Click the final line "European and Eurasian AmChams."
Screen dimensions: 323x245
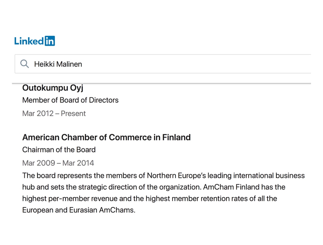(x=79, y=210)
